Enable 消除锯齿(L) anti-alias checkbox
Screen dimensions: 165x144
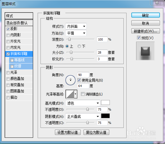(83, 94)
